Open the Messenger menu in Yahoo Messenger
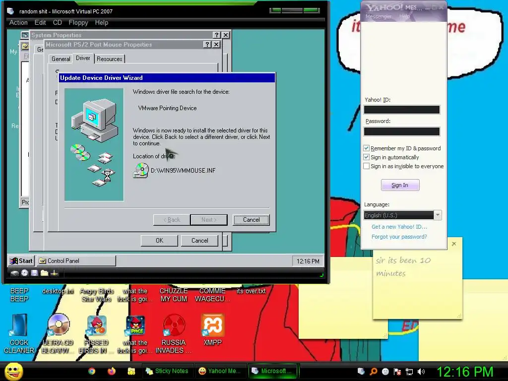The width and height of the screenshot is (508, 381). 378,16
